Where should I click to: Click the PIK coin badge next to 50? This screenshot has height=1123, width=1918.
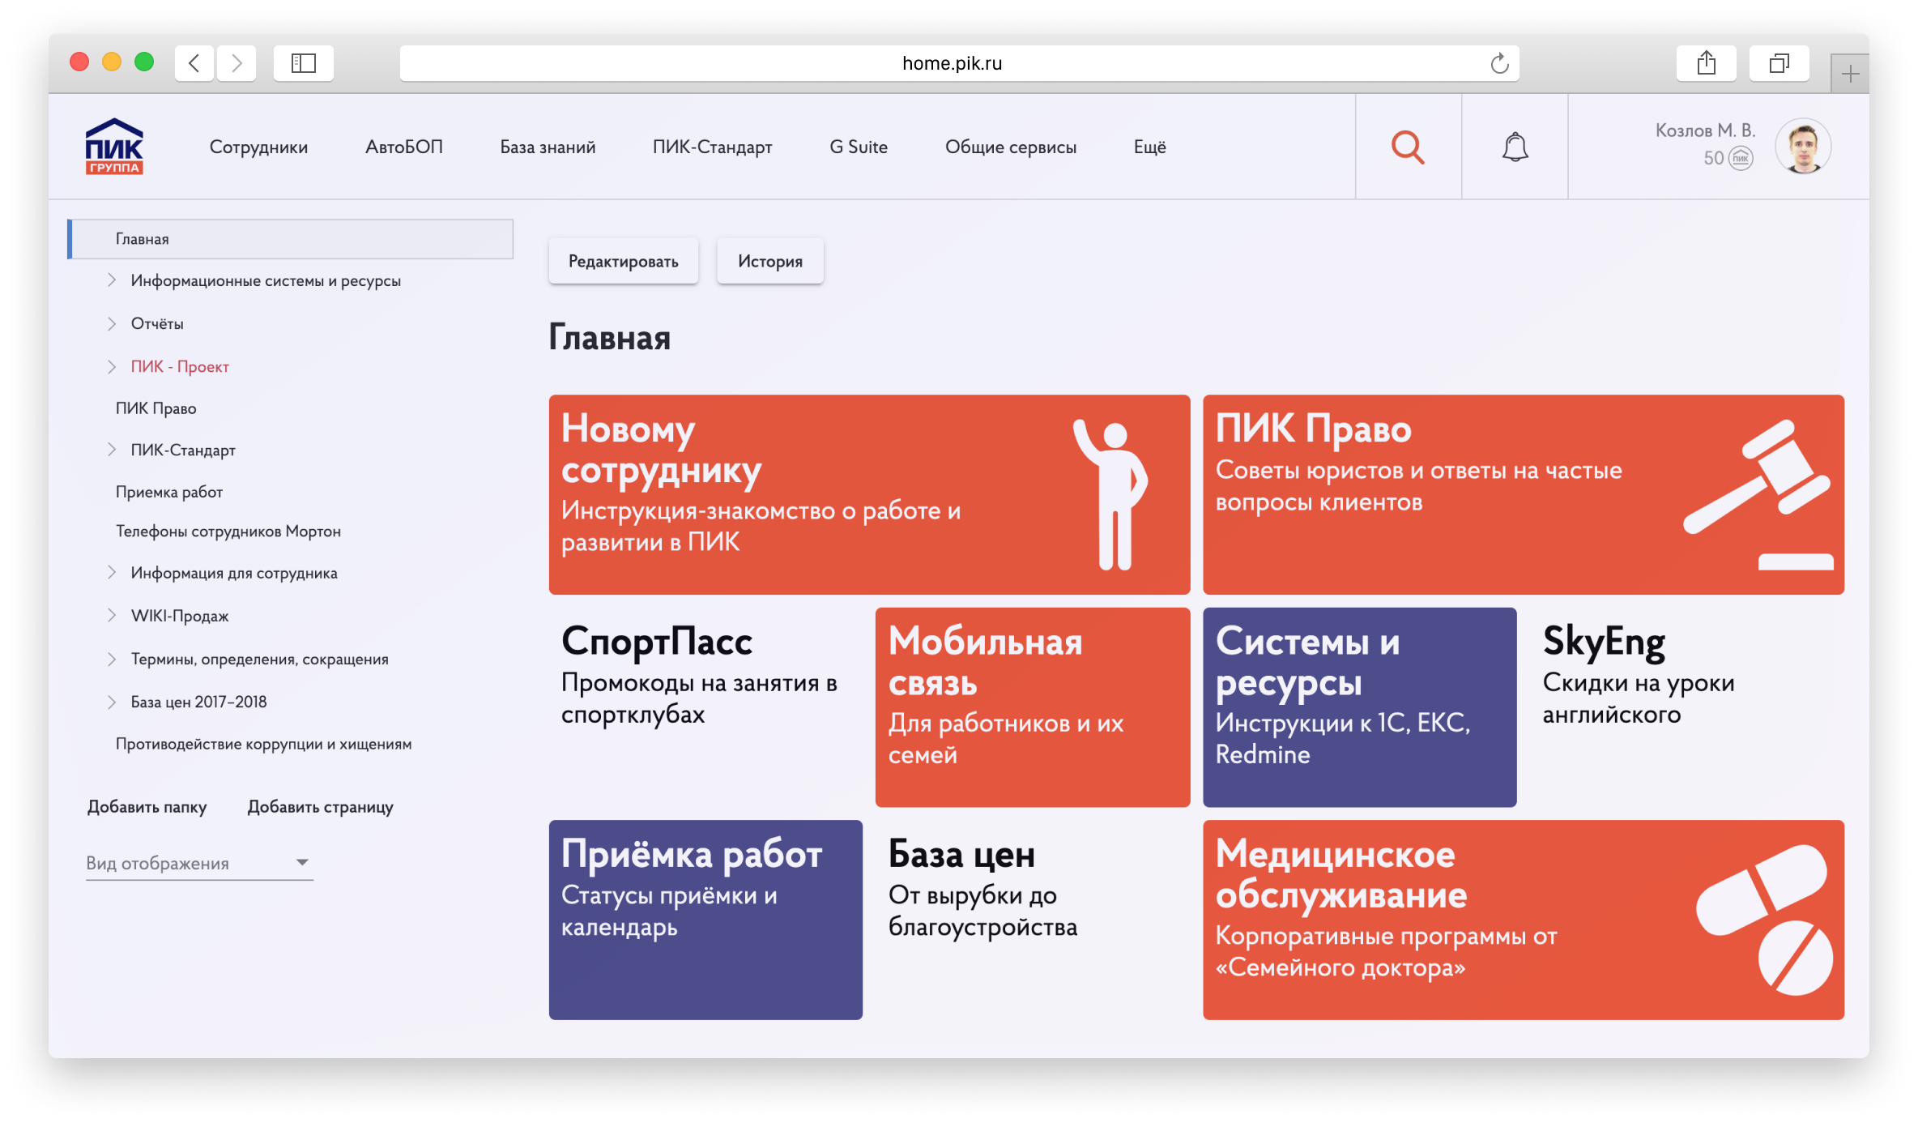pyautogui.click(x=1741, y=158)
